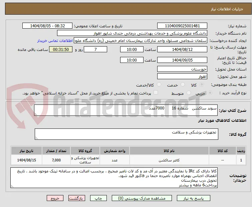
Task: Click the گروه کالا column header in table
Action: [x=85, y=151]
